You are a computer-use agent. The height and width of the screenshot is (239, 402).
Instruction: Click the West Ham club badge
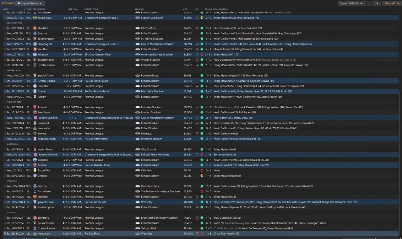35,112
